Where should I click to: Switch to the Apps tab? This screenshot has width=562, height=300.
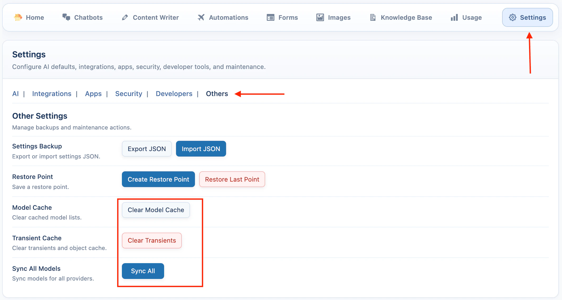pos(93,94)
